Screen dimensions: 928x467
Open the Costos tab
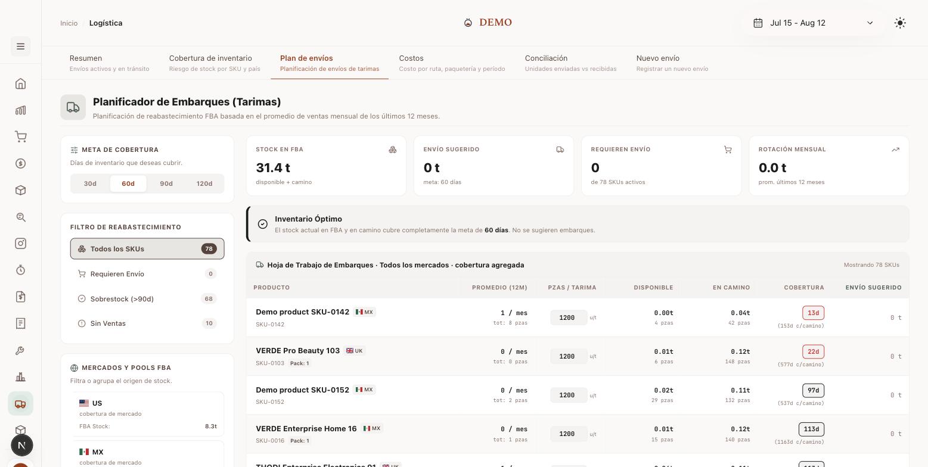click(x=452, y=63)
